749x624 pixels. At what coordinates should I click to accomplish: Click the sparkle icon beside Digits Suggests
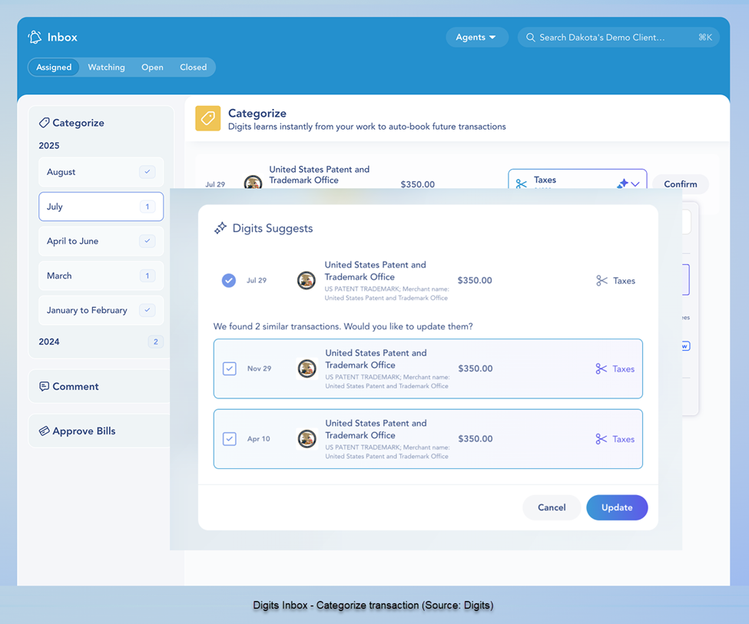220,228
